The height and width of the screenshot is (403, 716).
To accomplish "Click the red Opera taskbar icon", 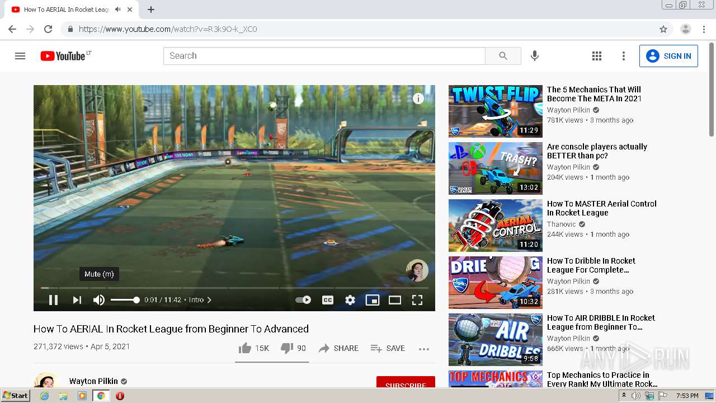I will point(120,396).
